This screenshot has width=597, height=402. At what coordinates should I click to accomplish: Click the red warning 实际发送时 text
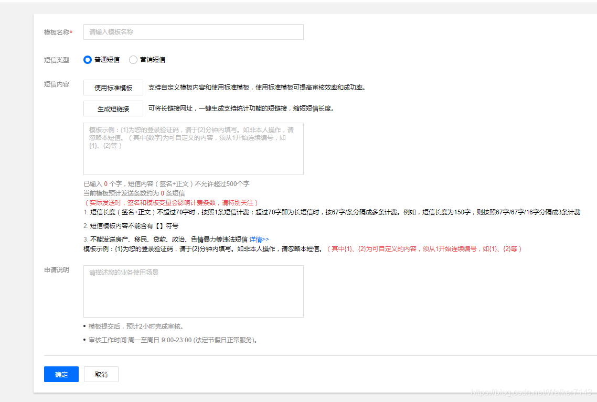click(171, 203)
